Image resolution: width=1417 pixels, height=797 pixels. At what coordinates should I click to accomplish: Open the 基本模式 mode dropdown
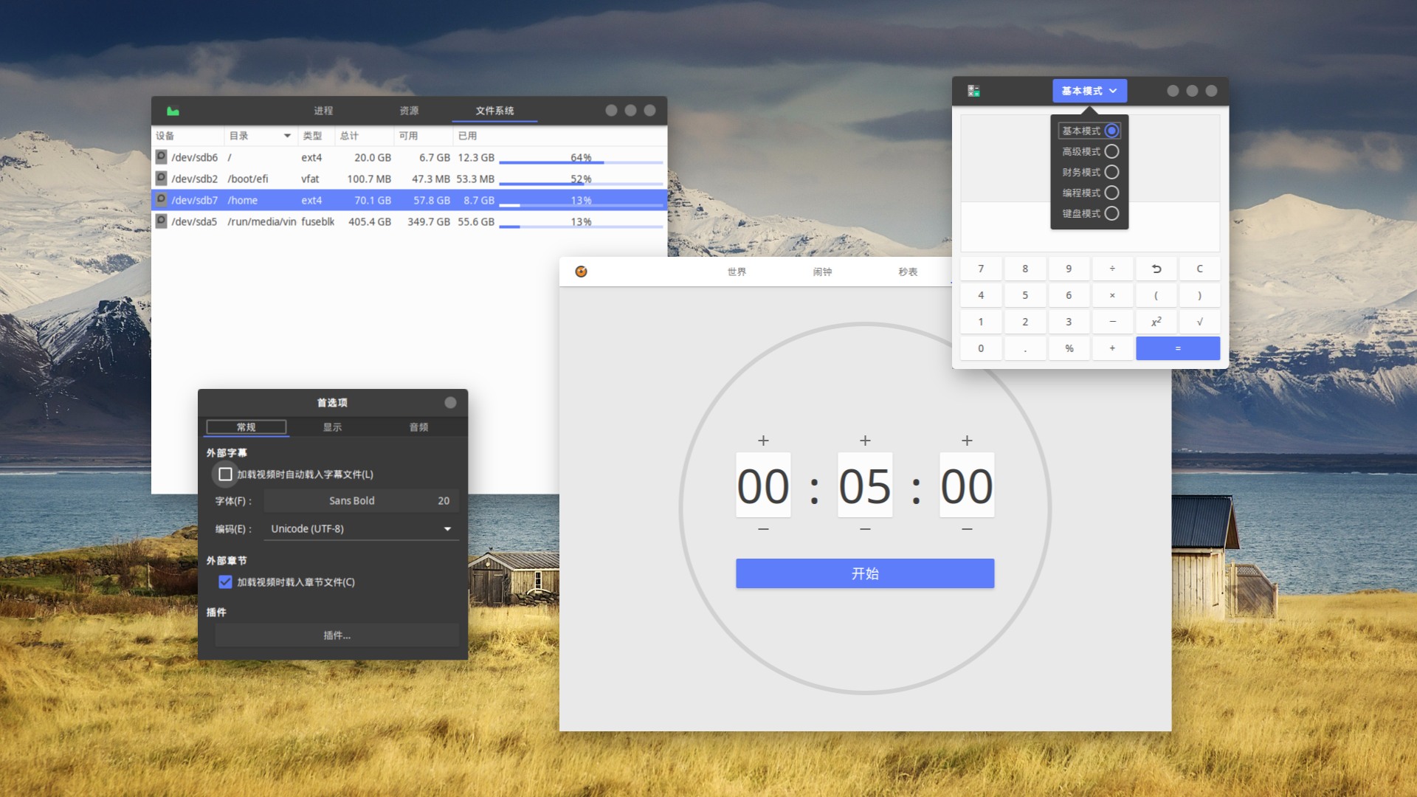1089,91
